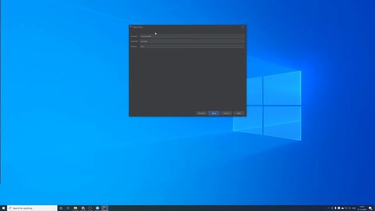Open File Explorer from the taskbar
This screenshot has width=375, height=211.
pyautogui.click(x=76, y=208)
